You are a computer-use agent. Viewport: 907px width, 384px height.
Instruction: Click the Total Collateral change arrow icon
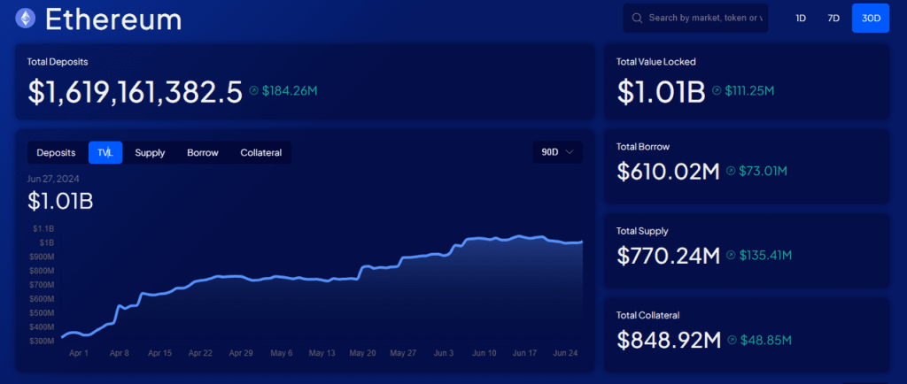coord(733,340)
